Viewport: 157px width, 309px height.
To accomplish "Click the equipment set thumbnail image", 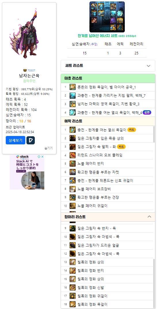I will click(107, 17).
